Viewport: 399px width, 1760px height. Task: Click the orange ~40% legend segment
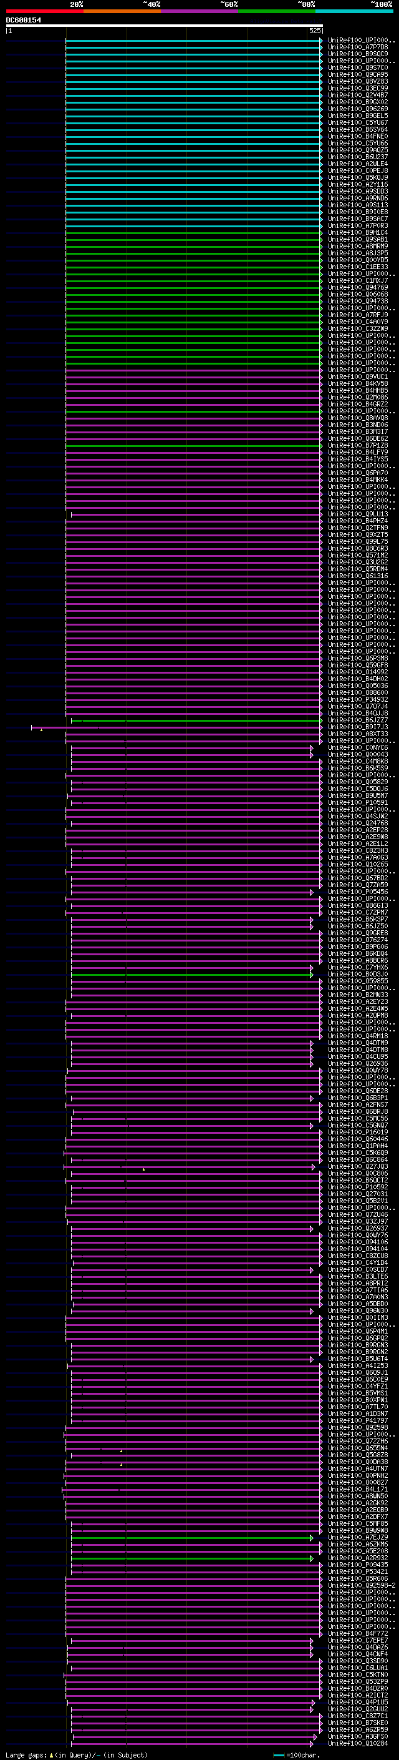point(122,11)
